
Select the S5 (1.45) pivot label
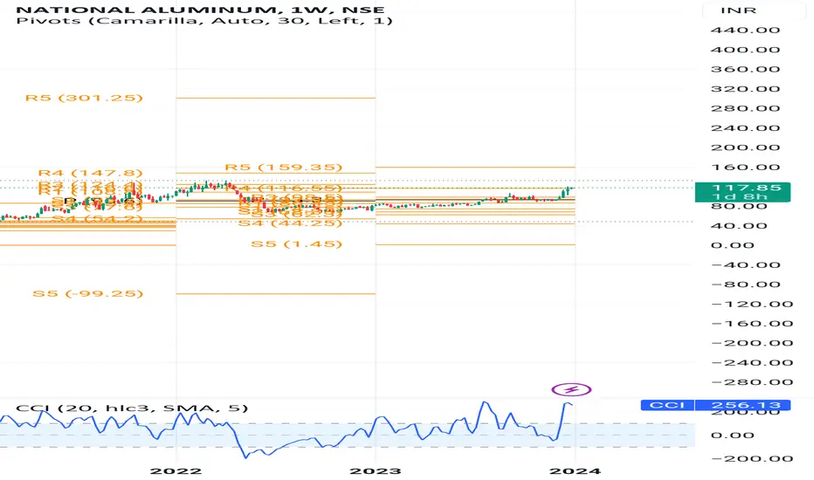[296, 243]
